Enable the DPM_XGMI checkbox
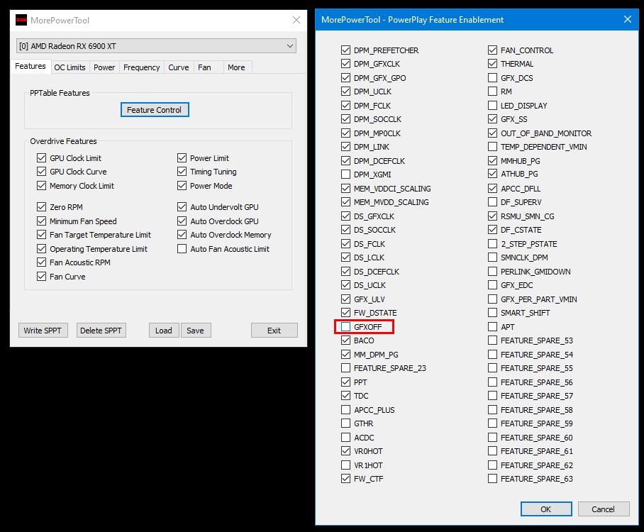This screenshot has height=532, width=644. [x=346, y=174]
